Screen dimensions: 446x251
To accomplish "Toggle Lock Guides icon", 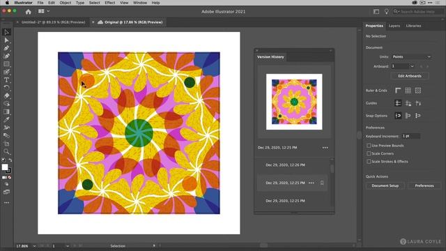I will [408, 103].
